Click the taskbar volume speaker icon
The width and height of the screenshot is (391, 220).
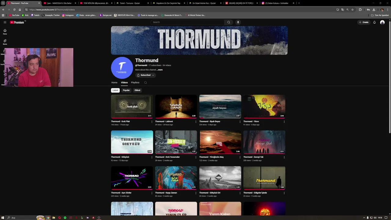(375, 218)
